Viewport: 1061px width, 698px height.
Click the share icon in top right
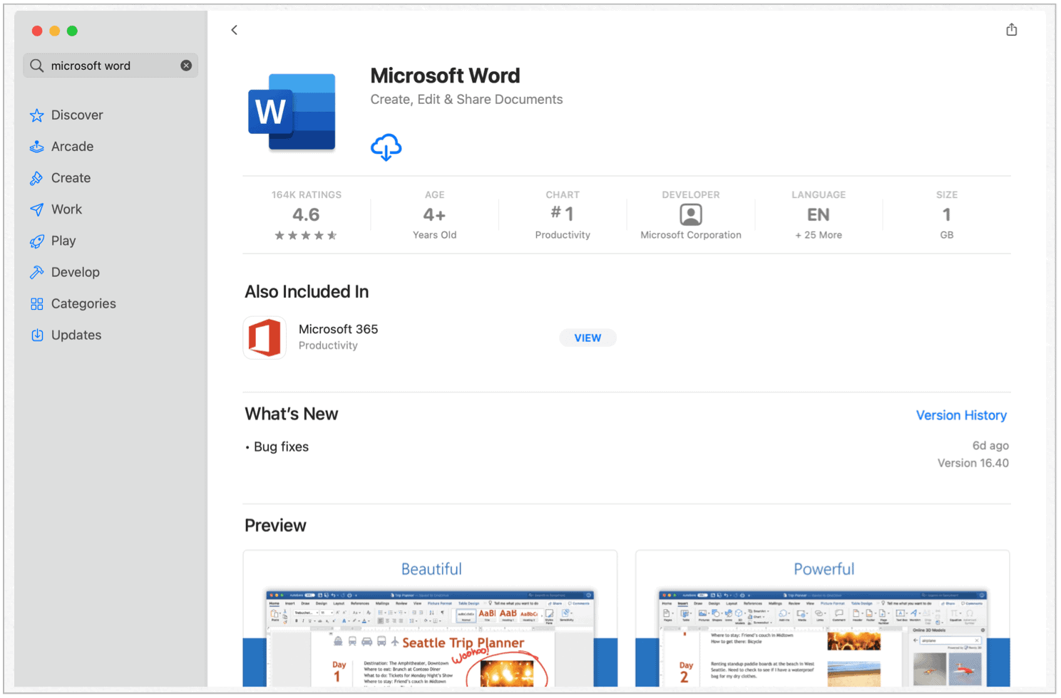[1011, 30]
